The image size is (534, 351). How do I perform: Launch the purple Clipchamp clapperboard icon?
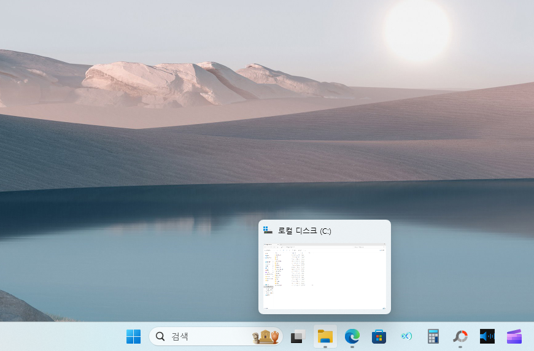point(514,336)
